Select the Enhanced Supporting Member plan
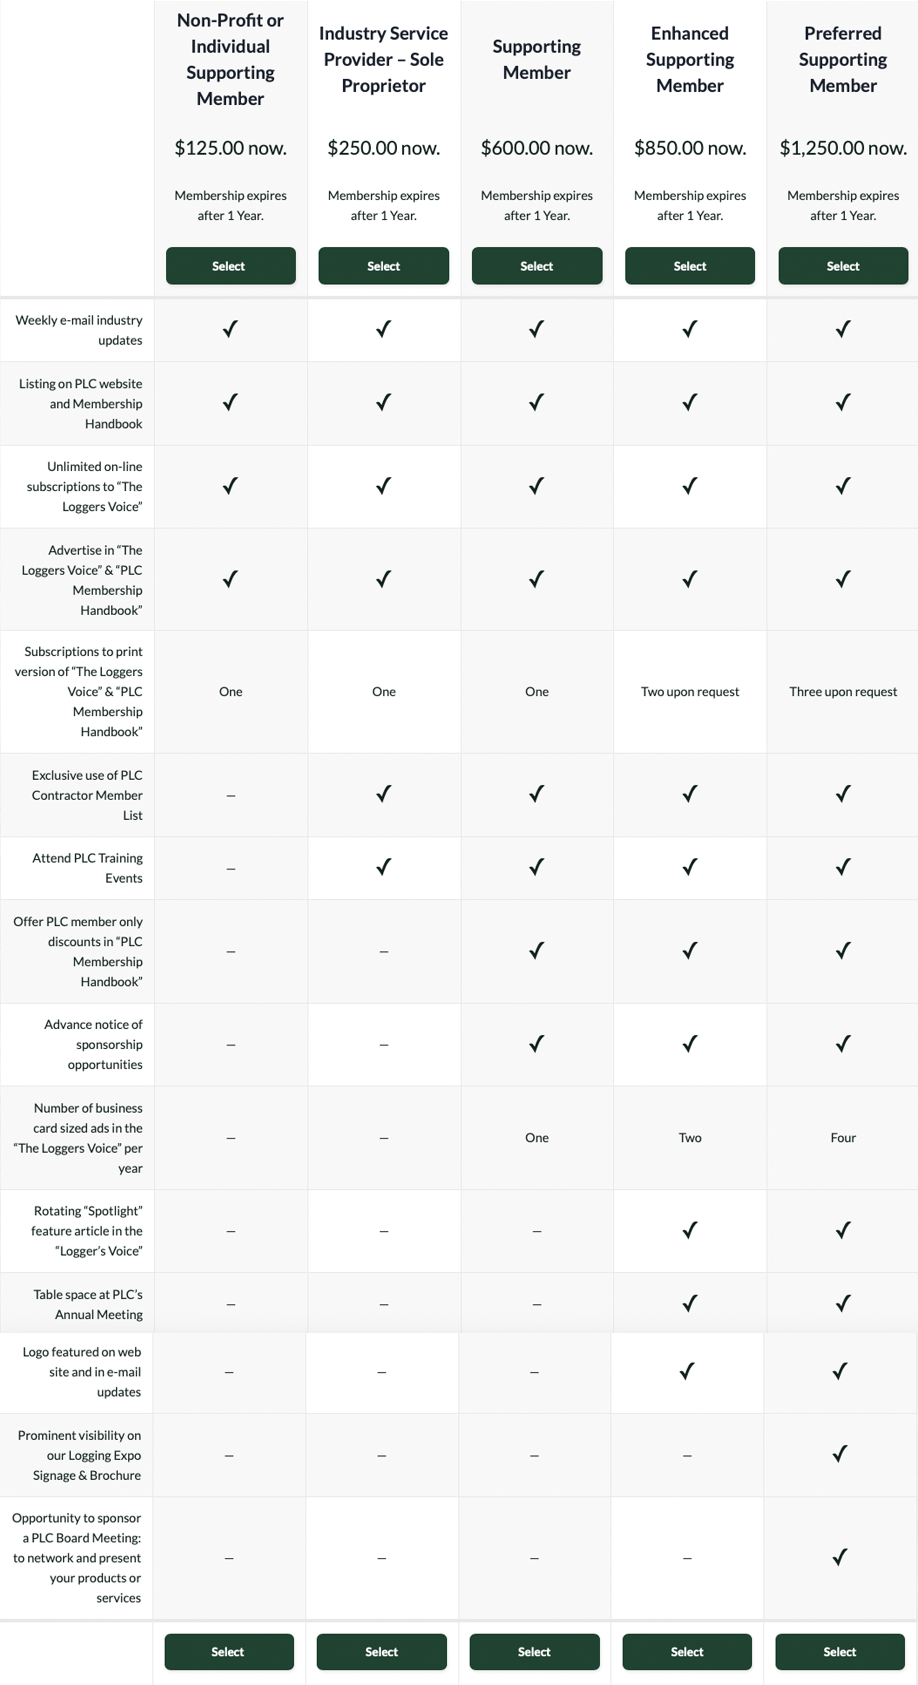The width and height of the screenshot is (918, 1685). click(x=689, y=266)
